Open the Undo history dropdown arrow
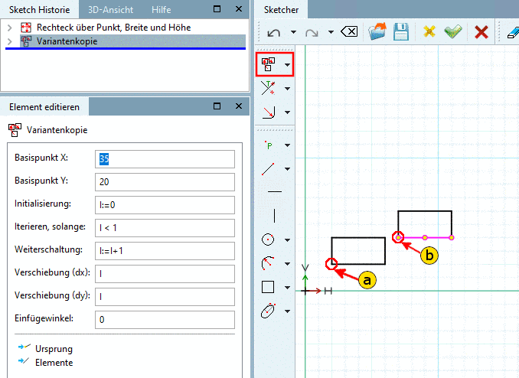This screenshot has height=378, width=519. [x=293, y=32]
